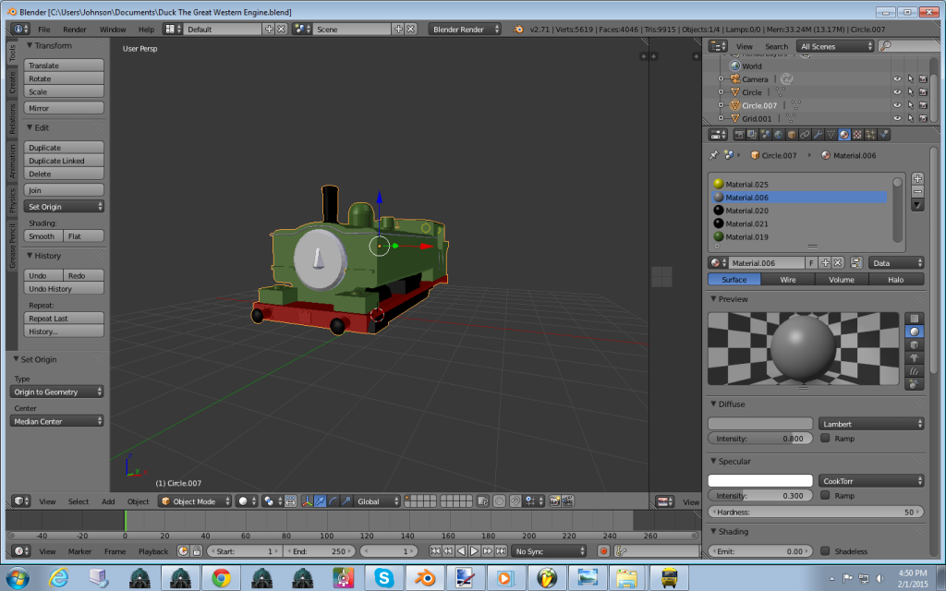Viewport: 946px width, 591px height.
Task: Expand the Circle.007 outliner tree node
Action: pos(721,105)
